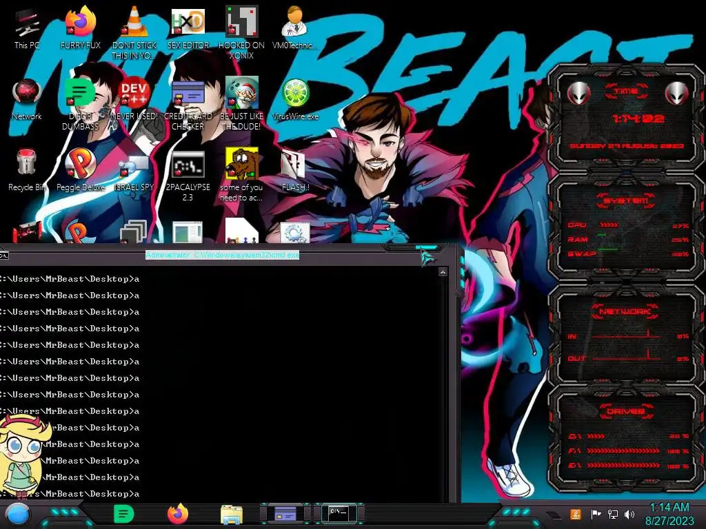Image resolution: width=706 pixels, height=529 pixels.
Task: Click the SWAP usage row in SYSTEM widget
Action: (628, 253)
